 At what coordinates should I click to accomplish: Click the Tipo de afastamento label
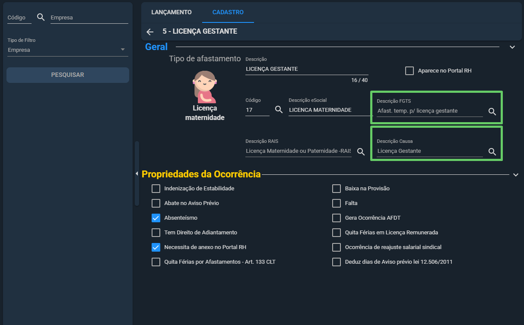click(x=205, y=58)
